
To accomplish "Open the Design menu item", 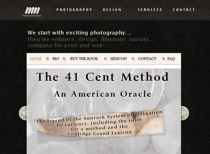I will point(112,10).
